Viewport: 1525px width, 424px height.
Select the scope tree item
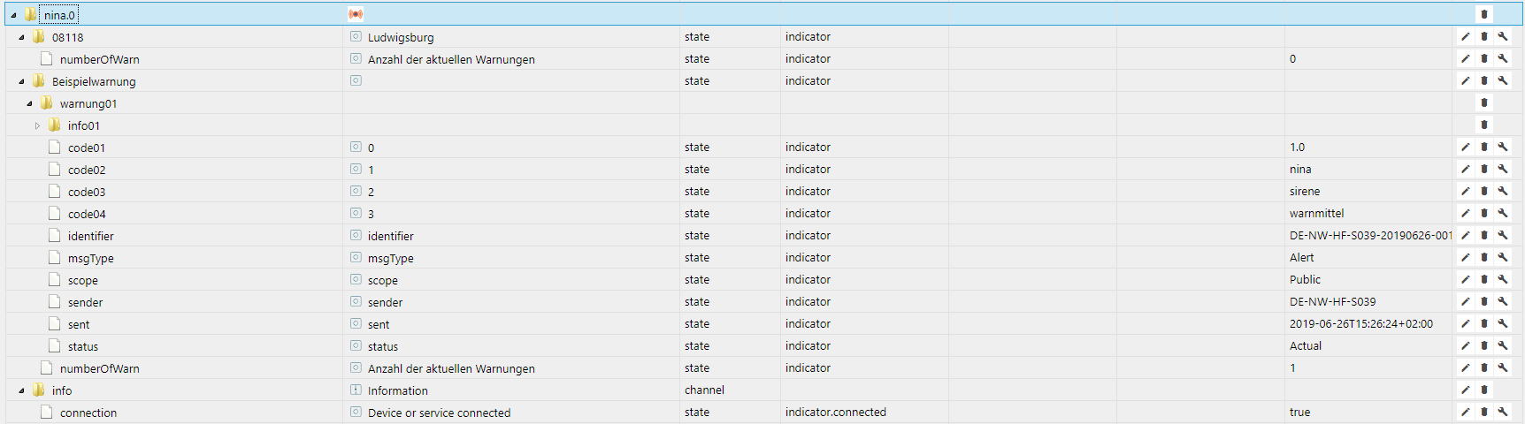point(83,281)
